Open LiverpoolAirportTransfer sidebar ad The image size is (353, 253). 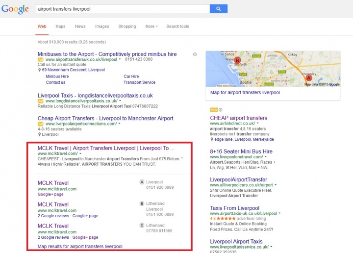(x=238, y=179)
